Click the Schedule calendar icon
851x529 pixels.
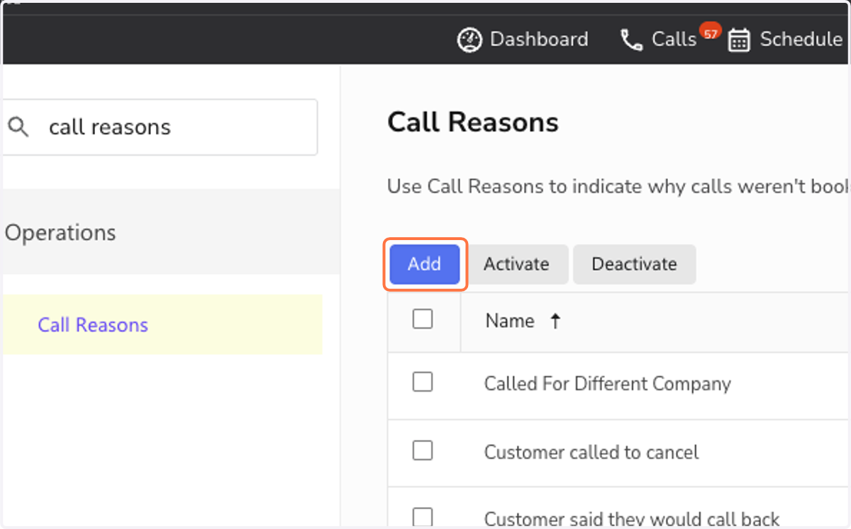[739, 40]
